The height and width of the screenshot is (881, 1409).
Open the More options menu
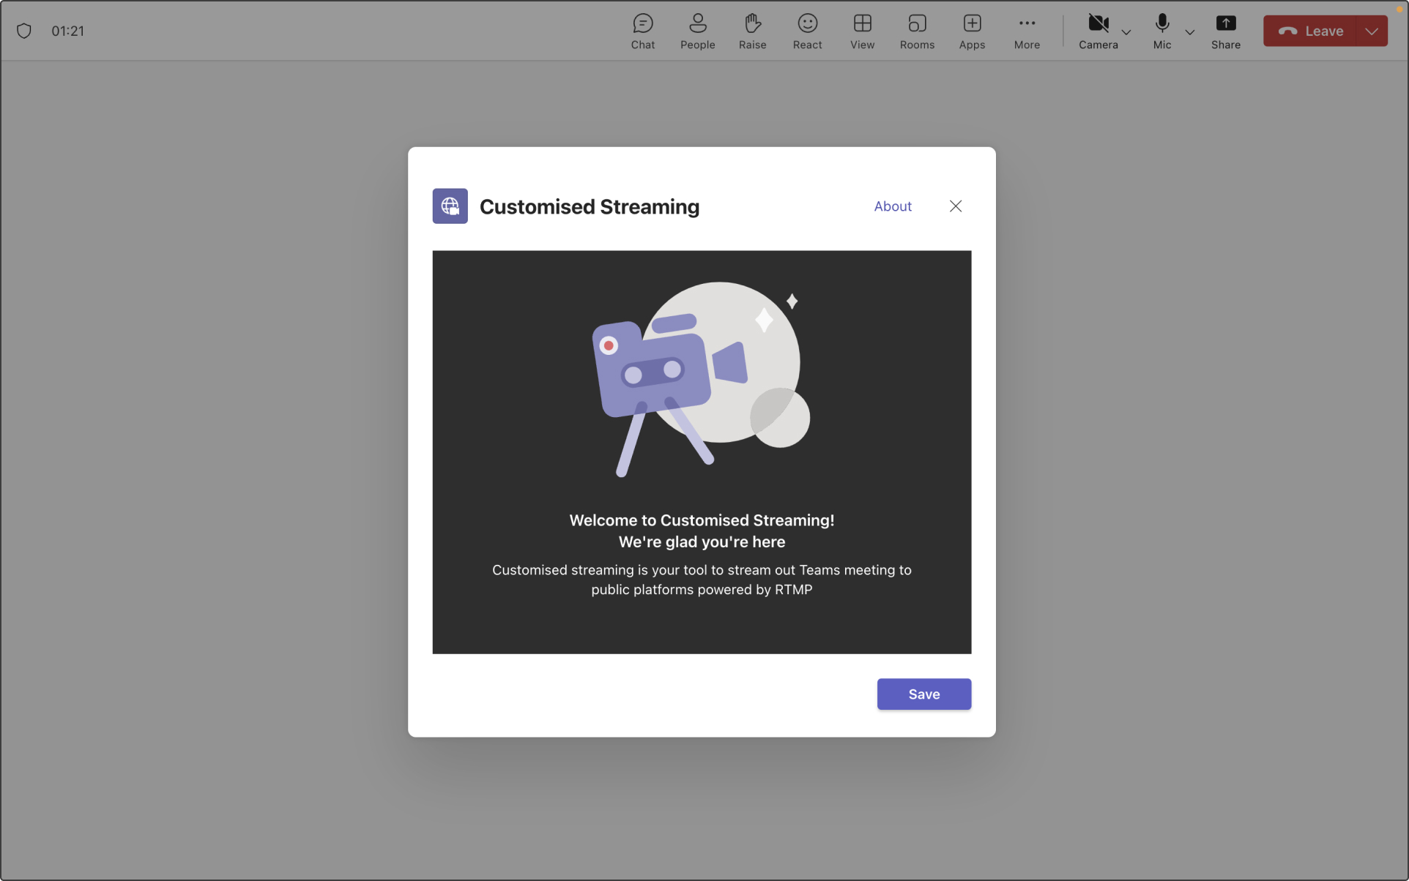coord(1027,31)
